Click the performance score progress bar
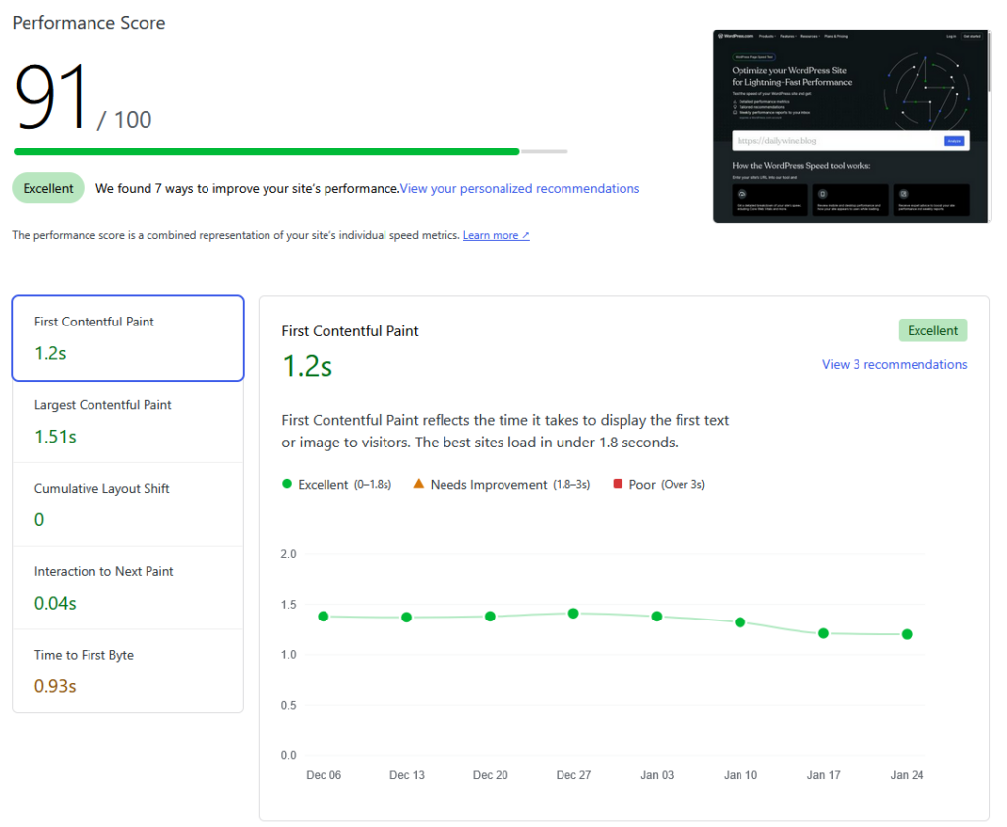The image size is (1007, 827). pos(290,151)
